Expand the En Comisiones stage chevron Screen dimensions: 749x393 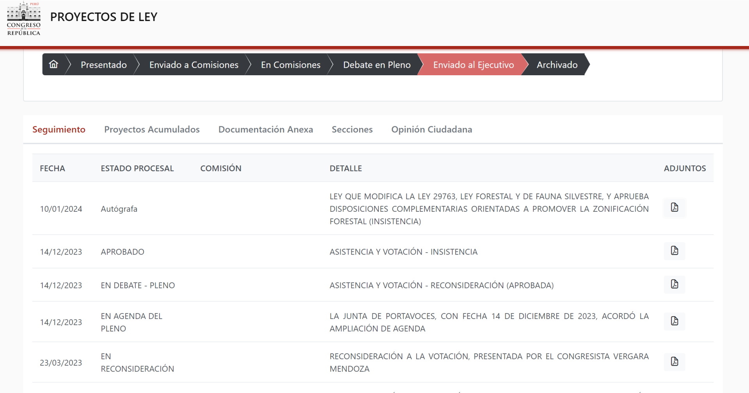point(291,64)
